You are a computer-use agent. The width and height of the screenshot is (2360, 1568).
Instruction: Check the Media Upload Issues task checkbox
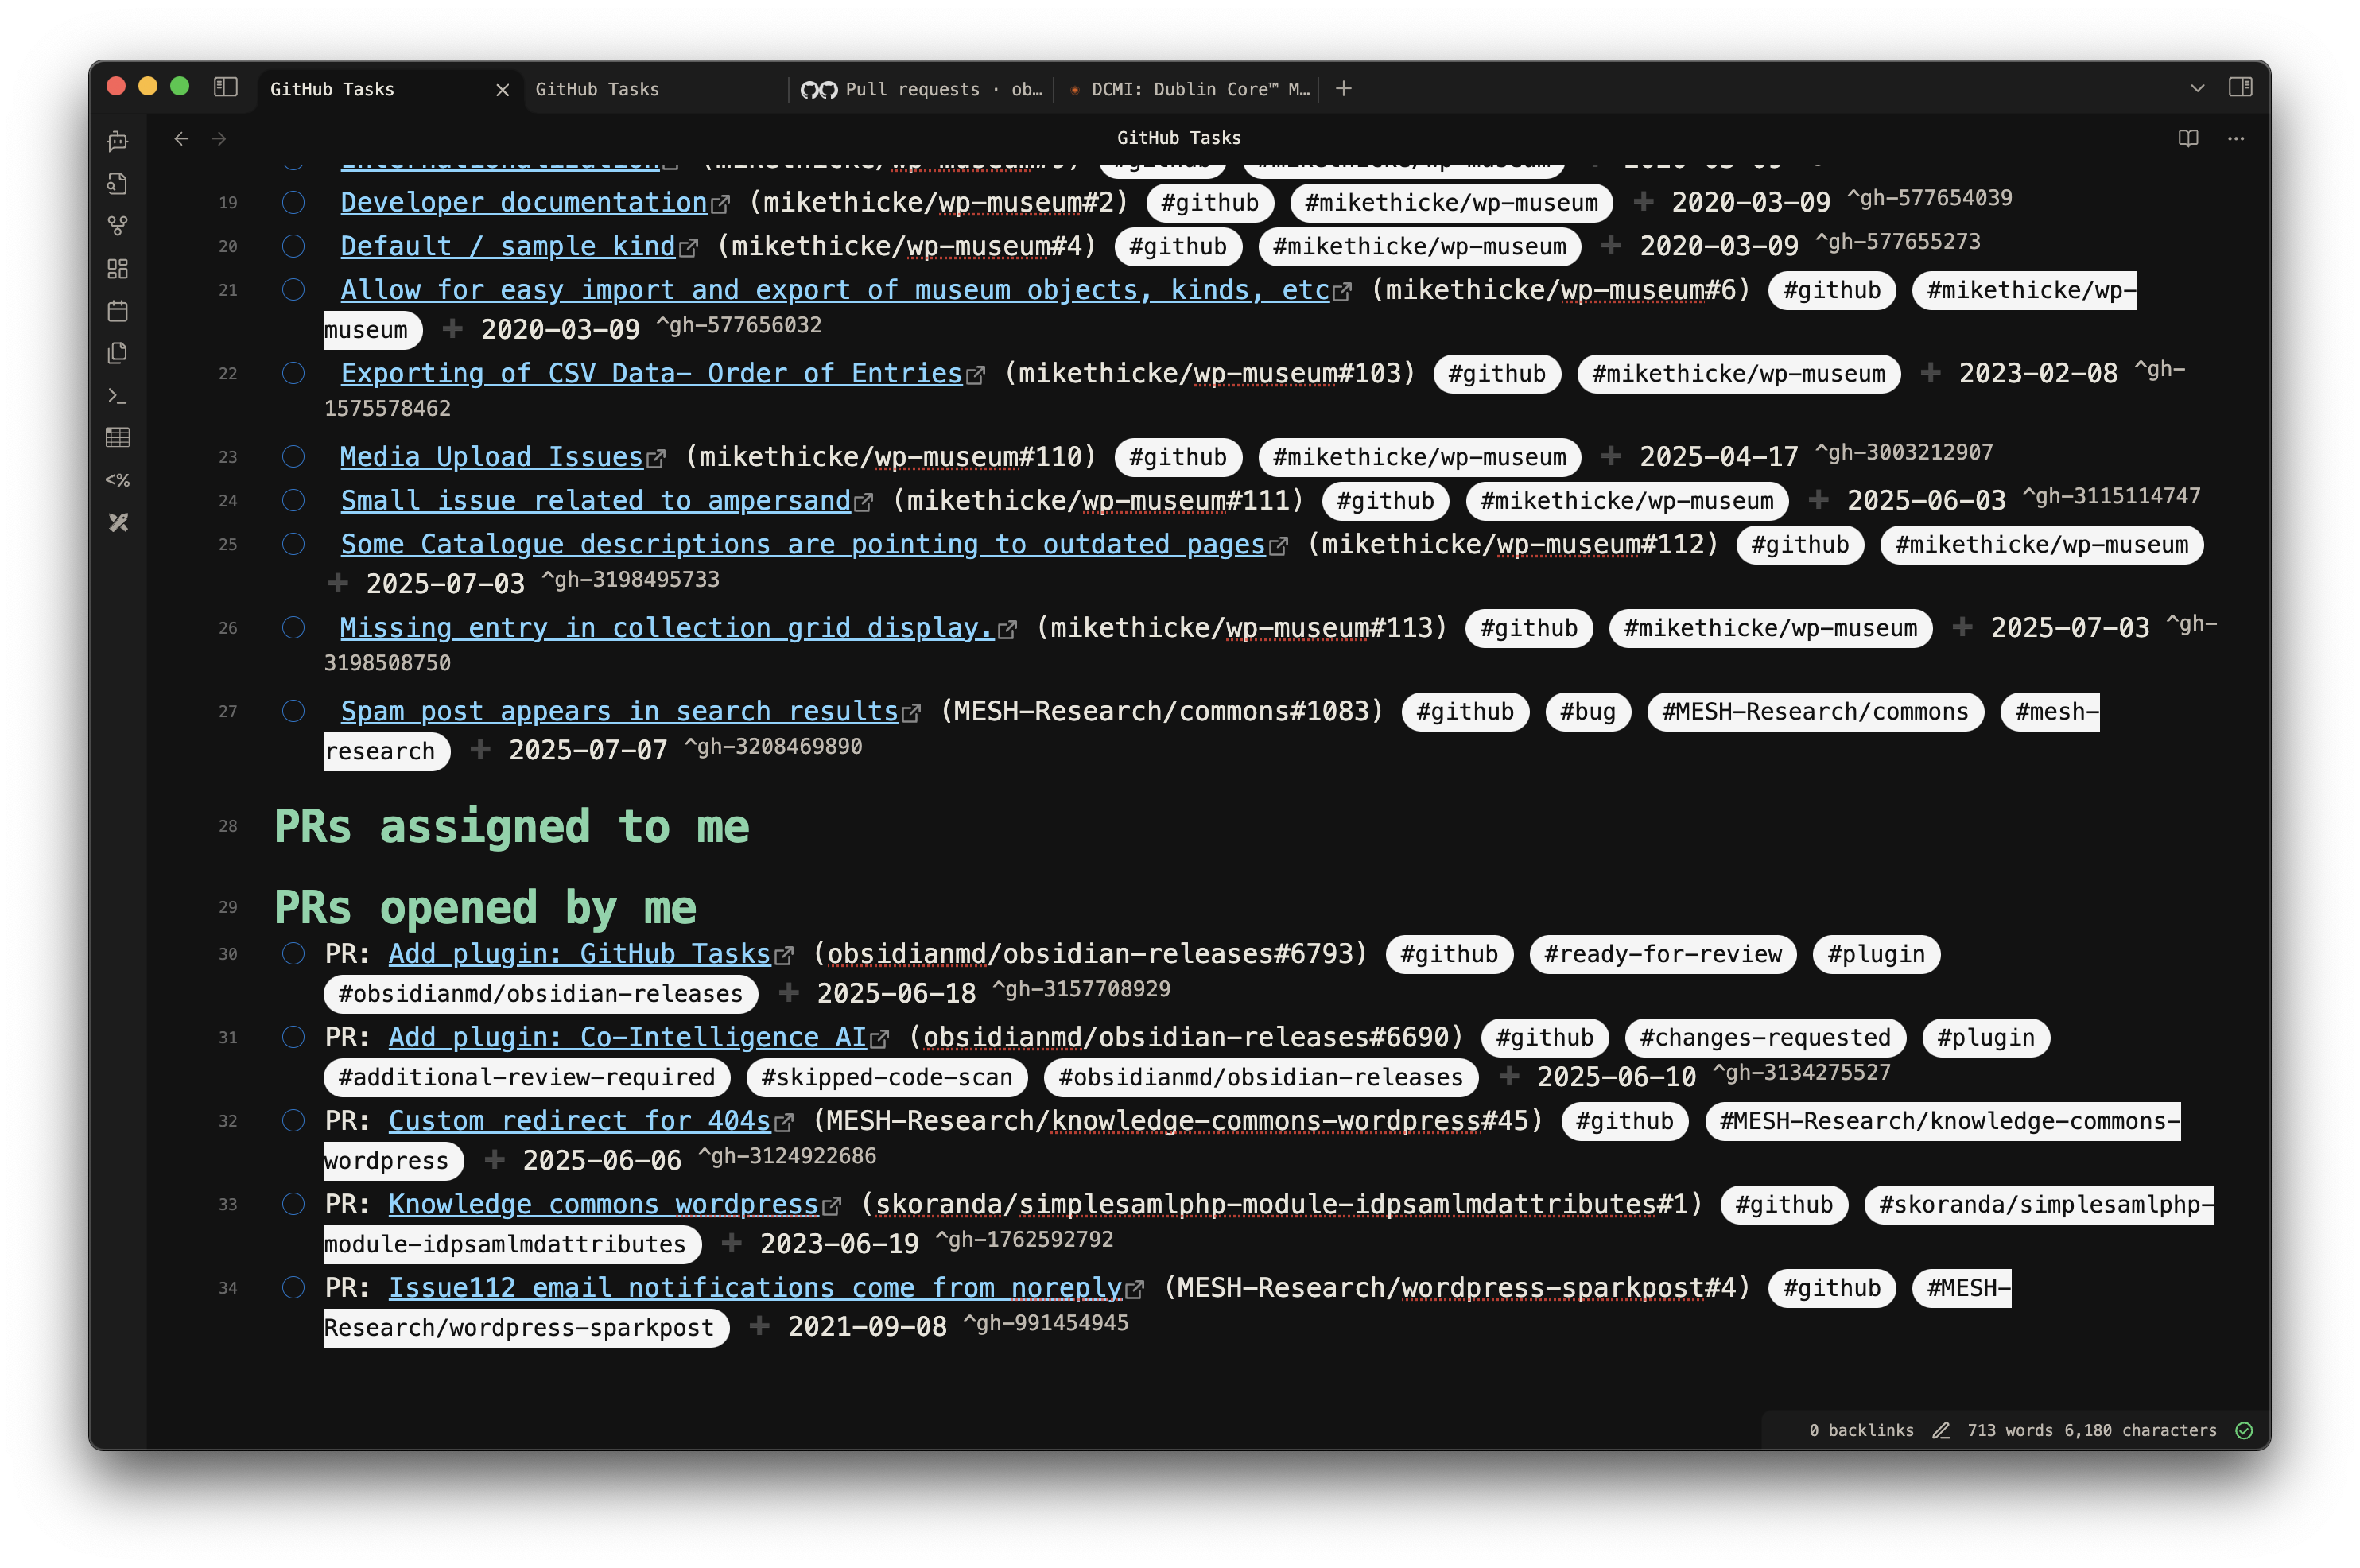[293, 457]
